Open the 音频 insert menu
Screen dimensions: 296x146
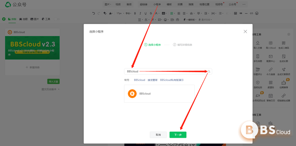(x=129, y=4)
